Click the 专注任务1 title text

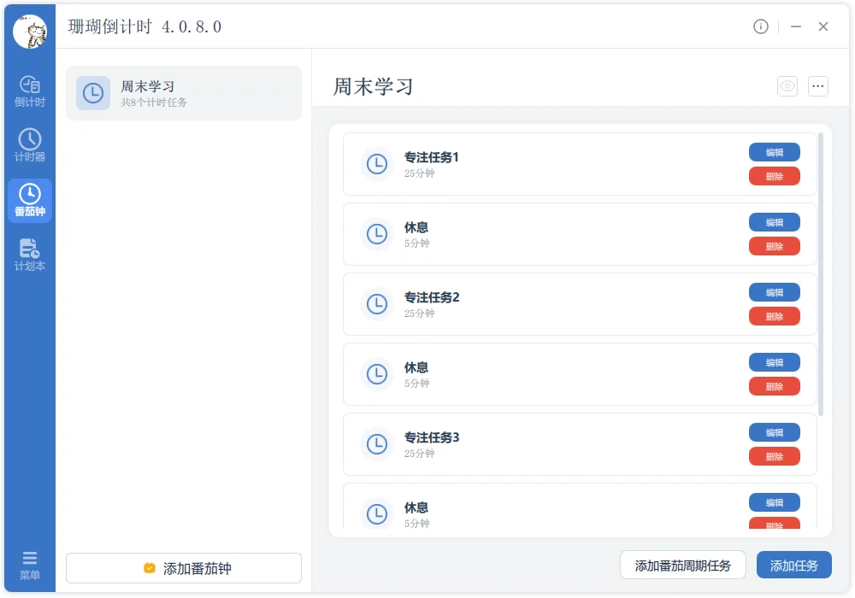(x=431, y=157)
